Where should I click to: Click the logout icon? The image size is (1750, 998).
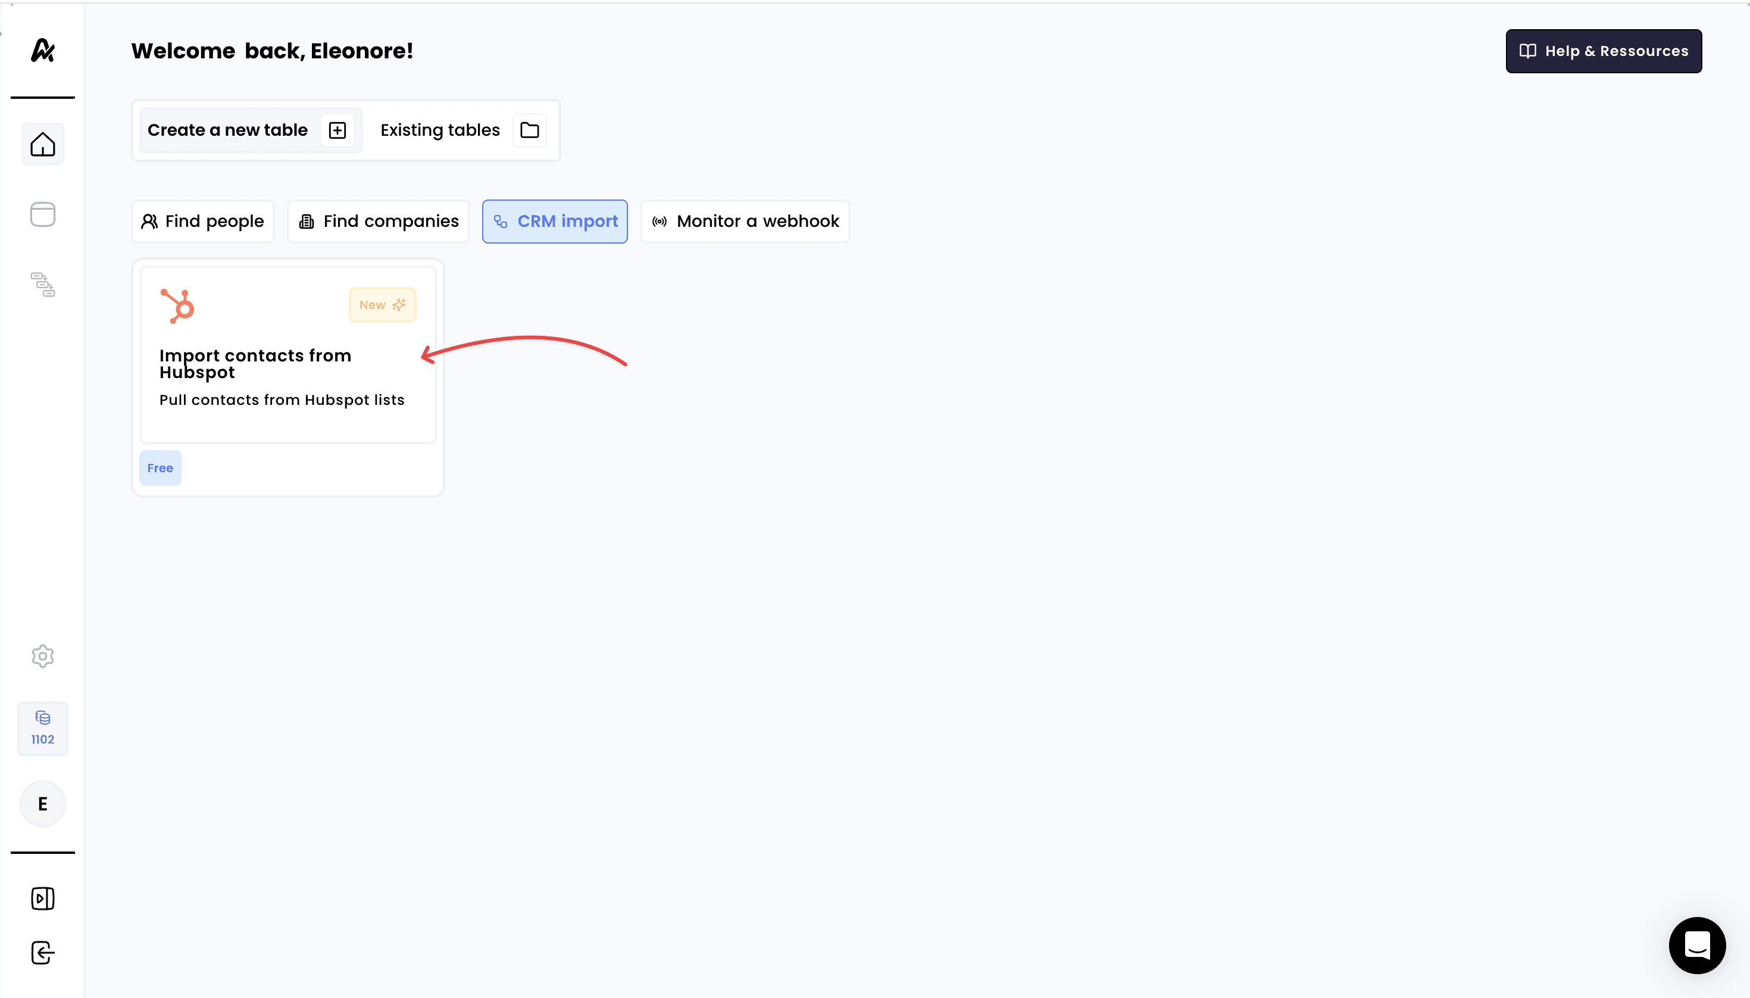(x=42, y=952)
